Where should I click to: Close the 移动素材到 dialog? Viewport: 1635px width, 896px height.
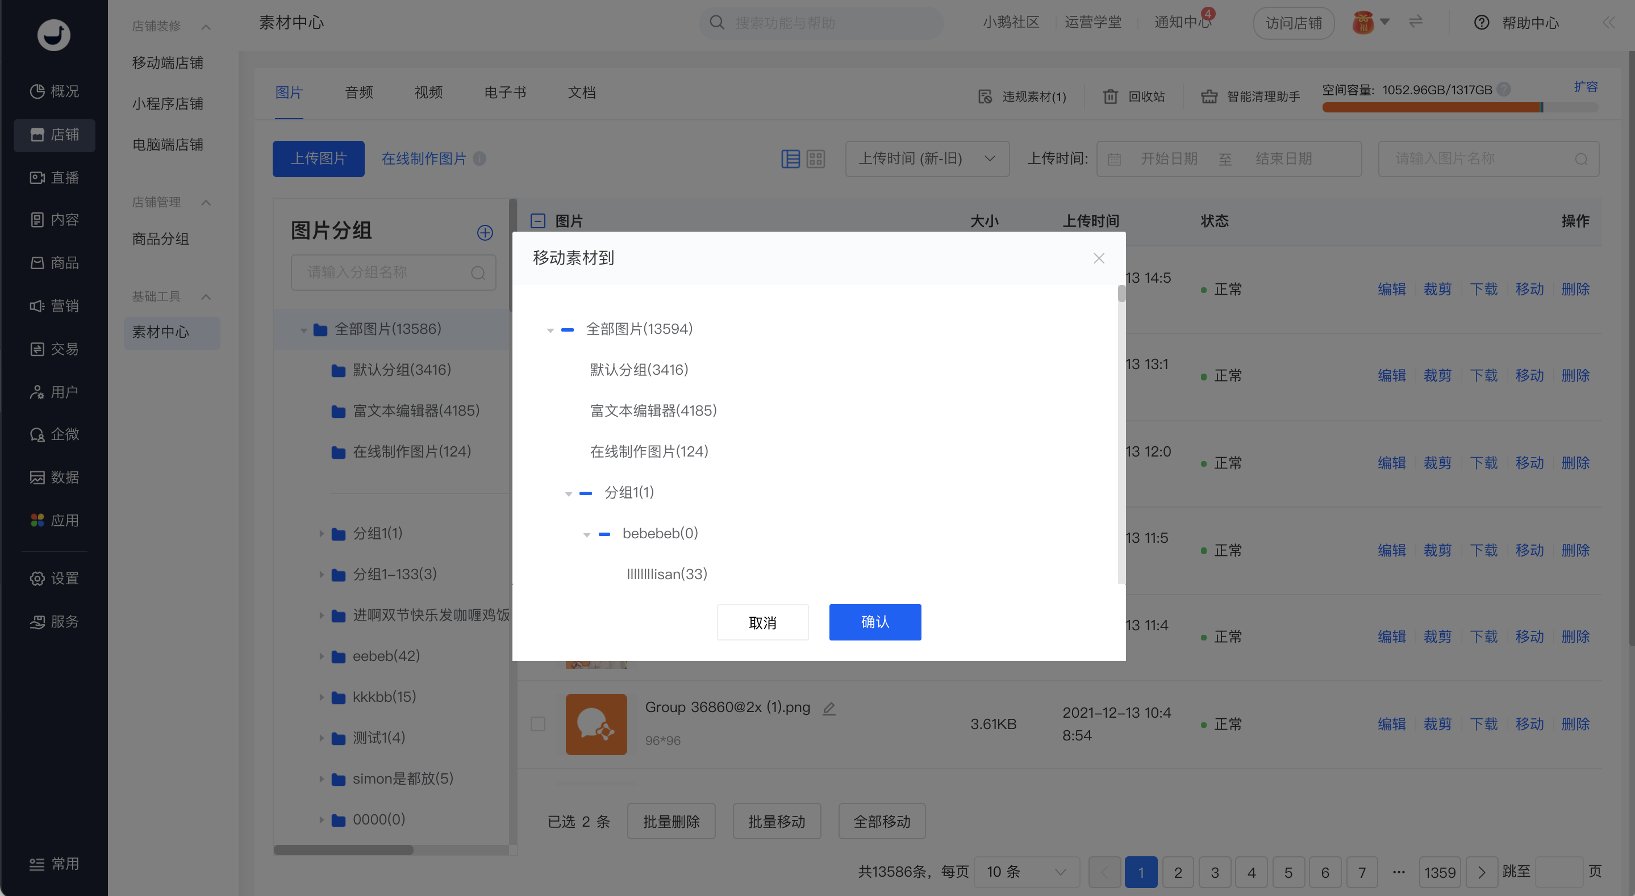tap(1099, 258)
